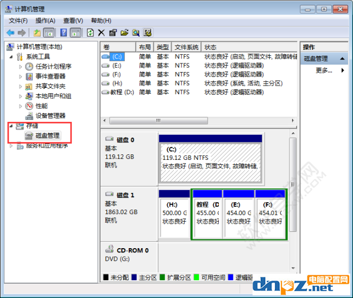Open the blue Help question mark icon
This screenshot has height=298, width=353.
point(64,33)
